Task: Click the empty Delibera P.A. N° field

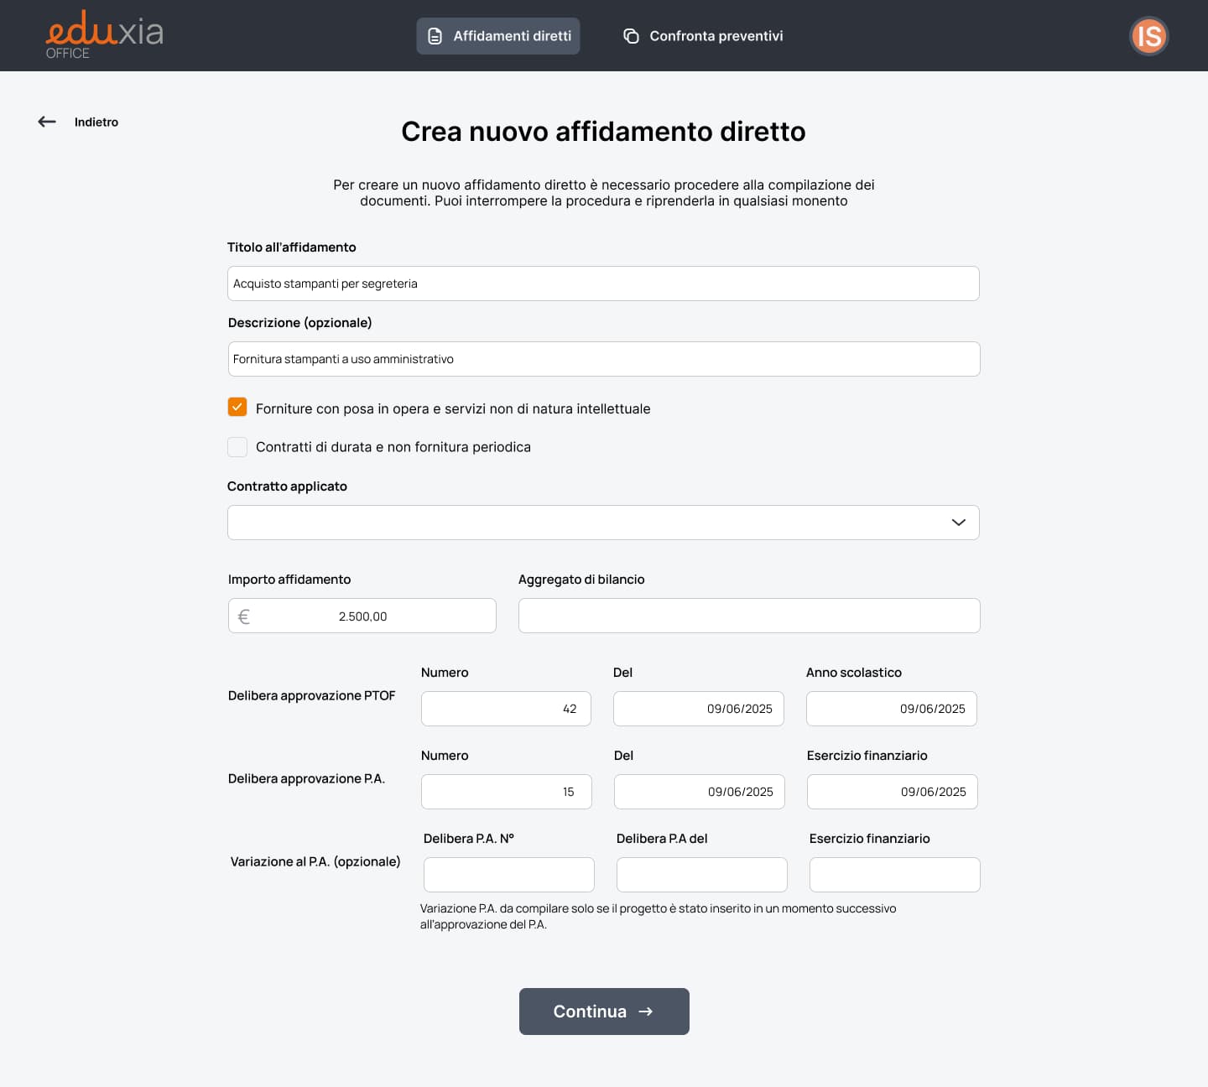Action: (508, 875)
